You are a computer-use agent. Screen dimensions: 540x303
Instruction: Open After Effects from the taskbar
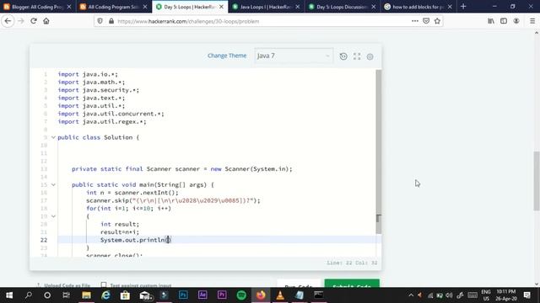coord(202,295)
